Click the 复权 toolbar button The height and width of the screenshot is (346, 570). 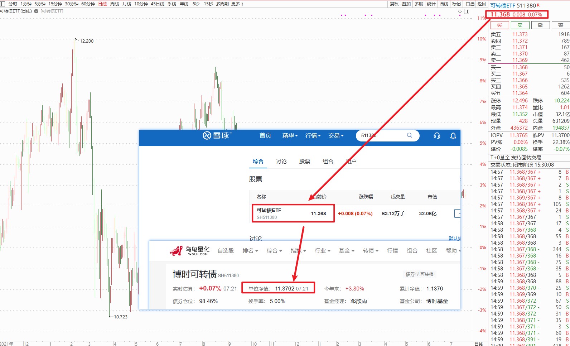[x=394, y=4]
